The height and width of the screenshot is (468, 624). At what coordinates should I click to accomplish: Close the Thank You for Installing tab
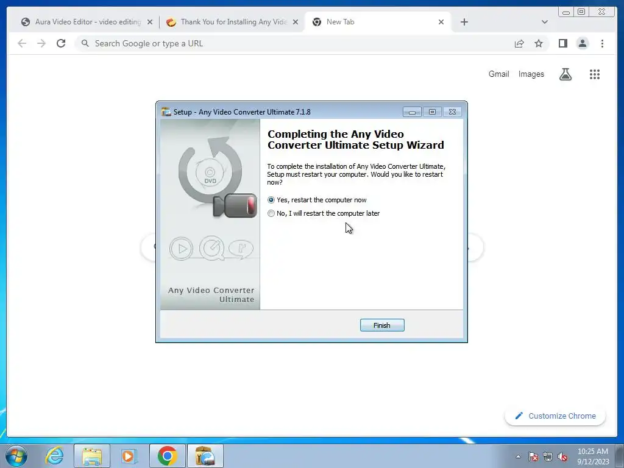[x=296, y=22]
